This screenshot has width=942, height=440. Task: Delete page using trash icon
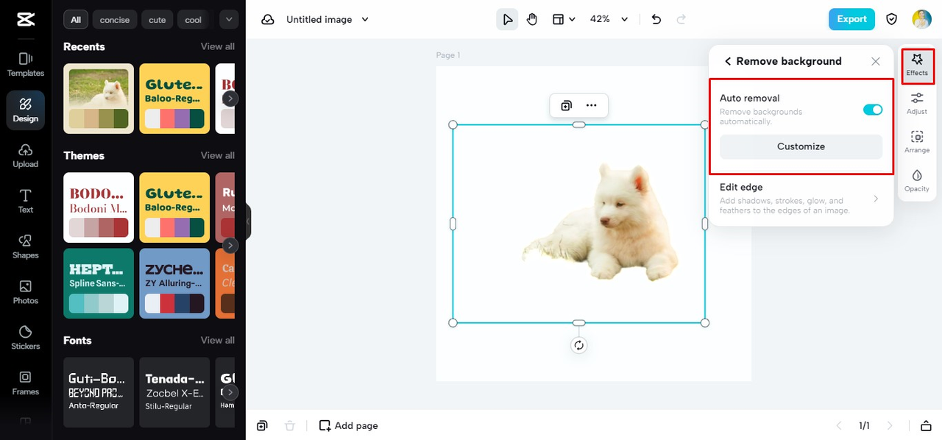click(x=290, y=425)
